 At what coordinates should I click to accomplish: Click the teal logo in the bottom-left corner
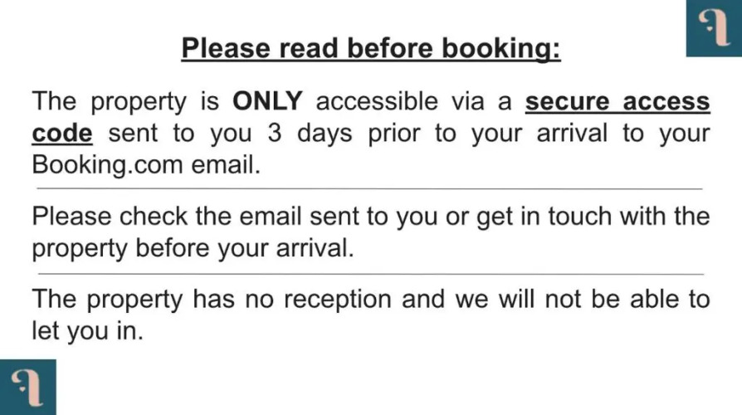pos(27,387)
